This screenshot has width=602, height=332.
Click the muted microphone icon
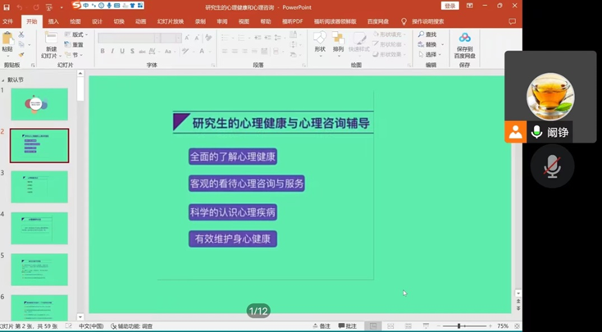tap(552, 166)
